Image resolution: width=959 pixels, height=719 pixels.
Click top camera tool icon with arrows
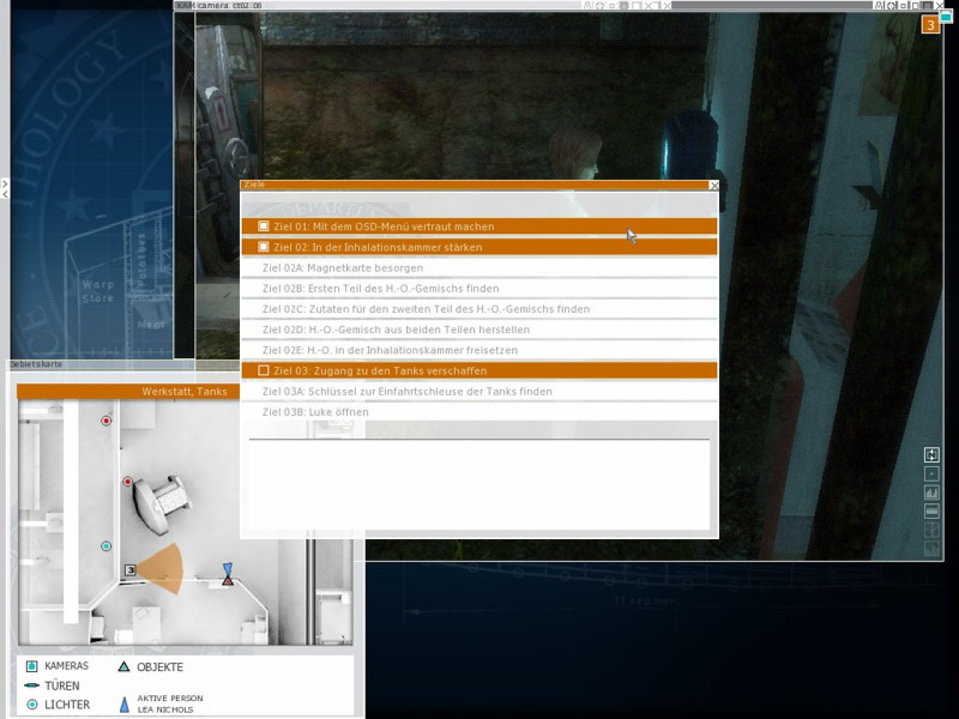tap(931, 455)
